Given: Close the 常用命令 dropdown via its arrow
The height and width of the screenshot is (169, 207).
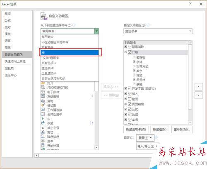Looking at the screenshot, I should point(96,31).
